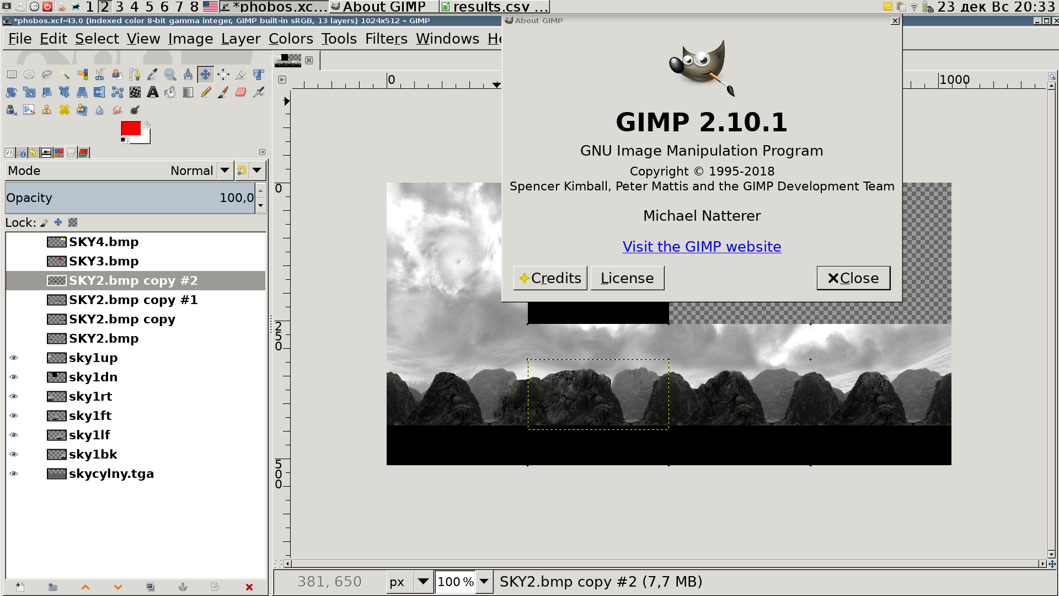Select the Pencil tool
The width and height of the screenshot is (1059, 596).
(206, 92)
